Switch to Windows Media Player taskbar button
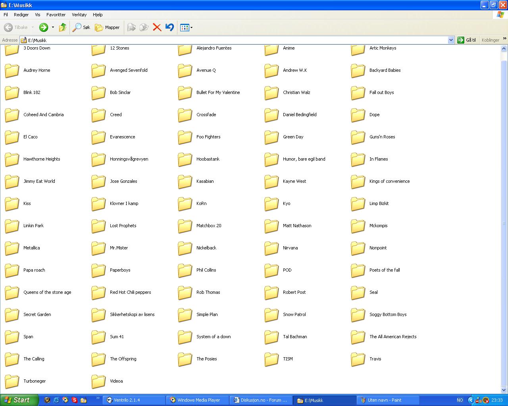This screenshot has height=406, width=508. pos(198,400)
